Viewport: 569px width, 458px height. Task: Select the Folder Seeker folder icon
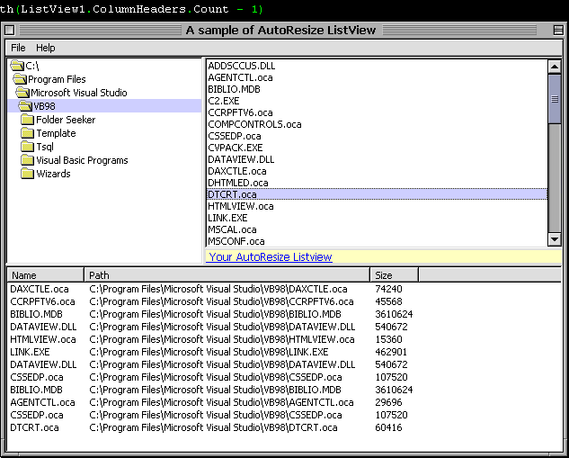(x=28, y=120)
